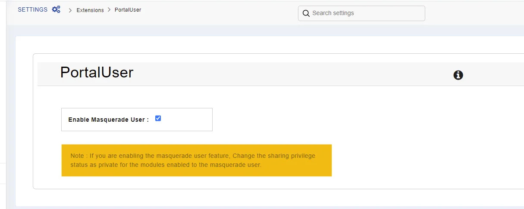Select the PortalUser breadcrumb item

click(128, 10)
